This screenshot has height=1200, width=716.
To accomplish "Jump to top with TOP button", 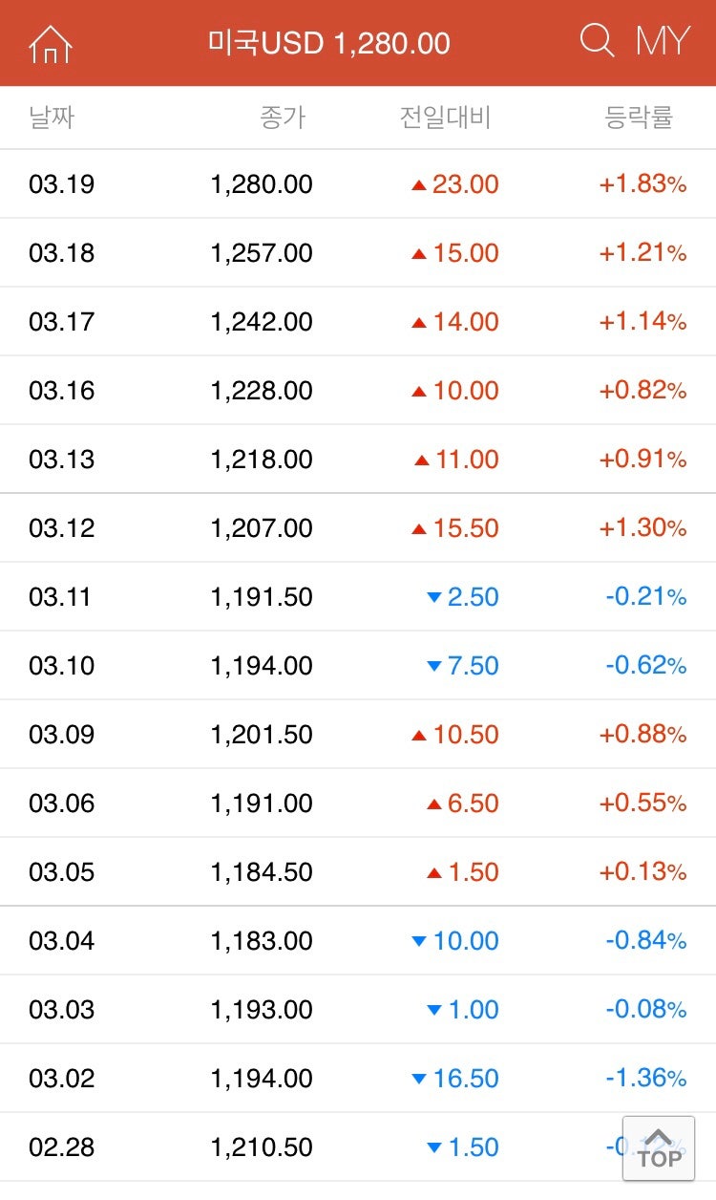I will tap(659, 1146).
